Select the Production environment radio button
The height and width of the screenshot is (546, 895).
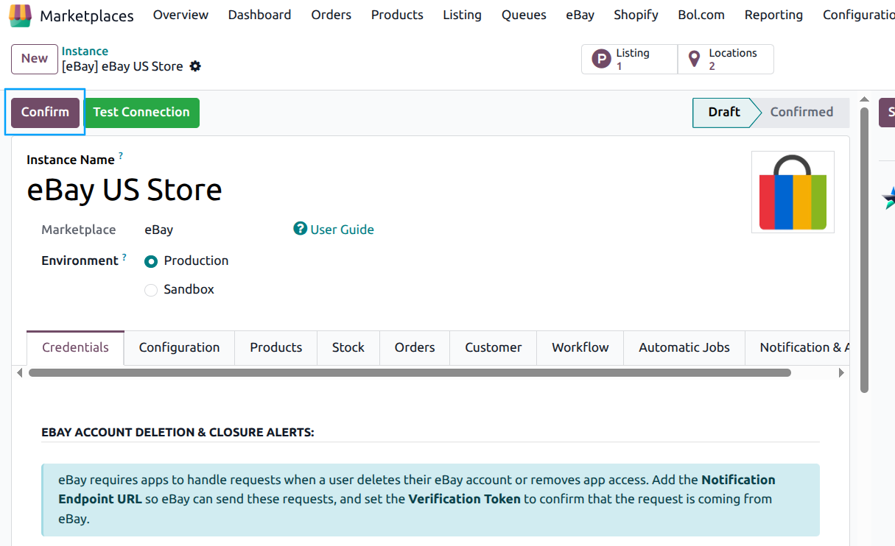click(151, 261)
